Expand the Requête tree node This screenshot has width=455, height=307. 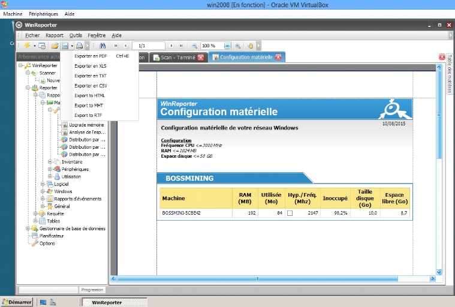[x=35, y=213]
